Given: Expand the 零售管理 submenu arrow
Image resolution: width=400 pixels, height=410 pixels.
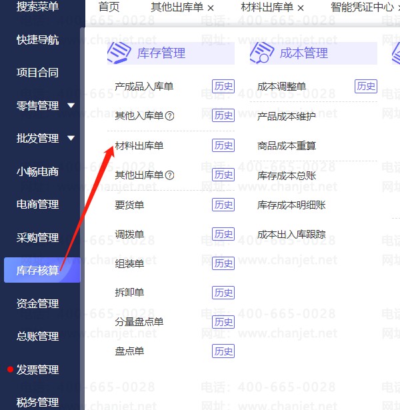Looking at the screenshot, I should click(71, 105).
